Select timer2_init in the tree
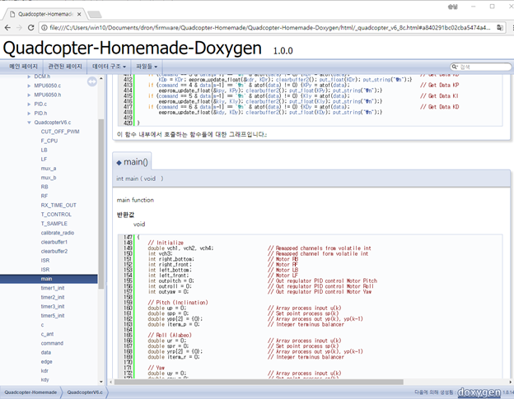This screenshot has width=514, height=399. point(53,297)
